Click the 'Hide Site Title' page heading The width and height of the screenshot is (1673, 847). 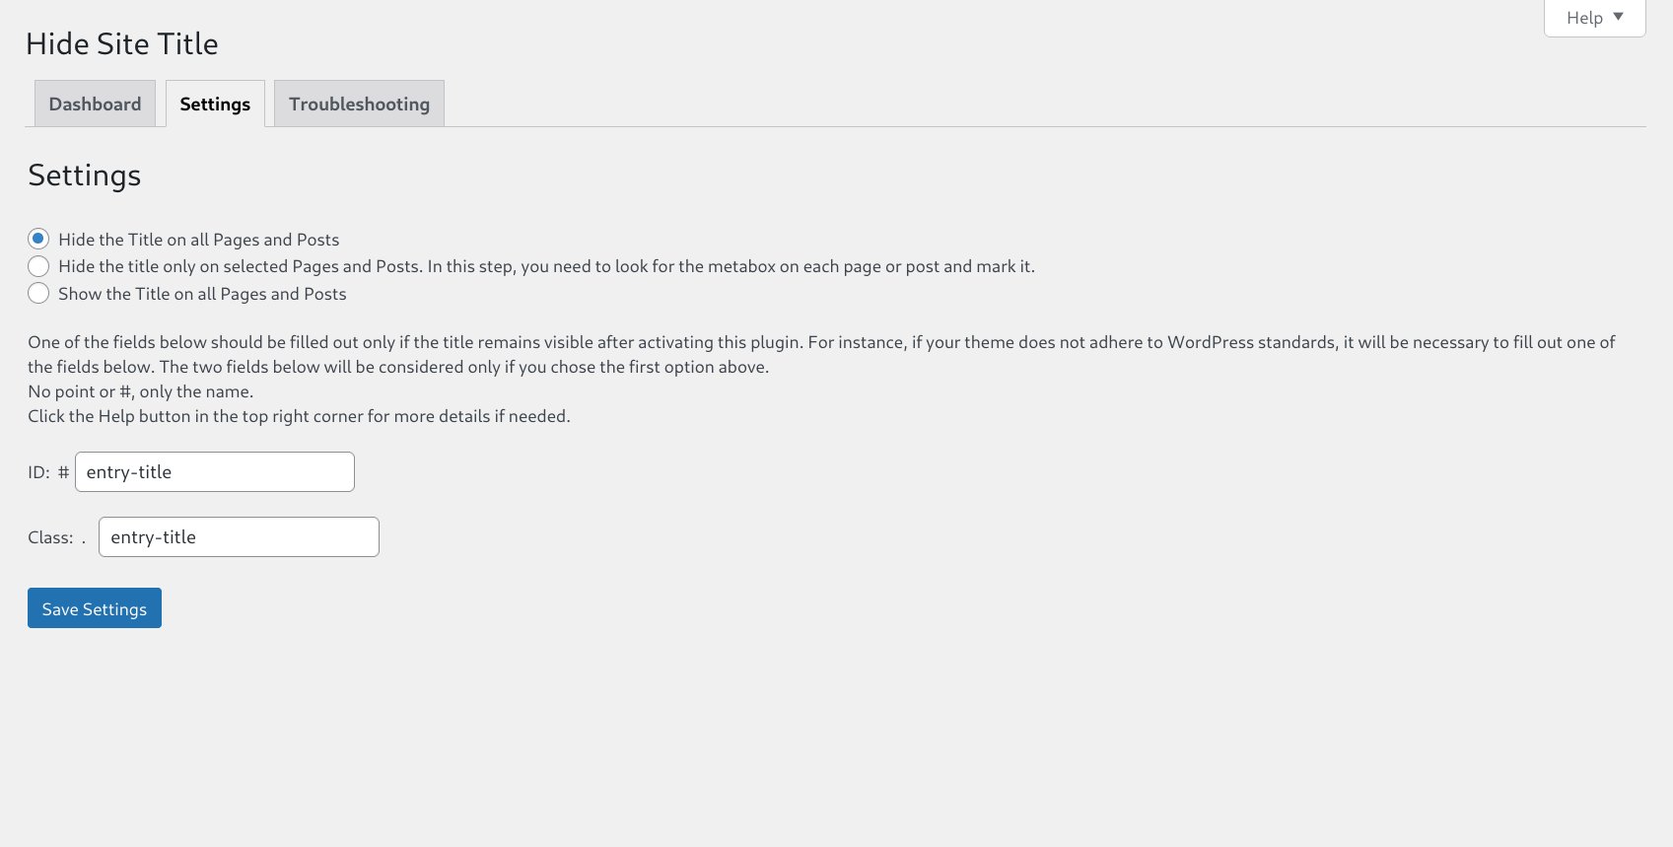click(122, 43)
